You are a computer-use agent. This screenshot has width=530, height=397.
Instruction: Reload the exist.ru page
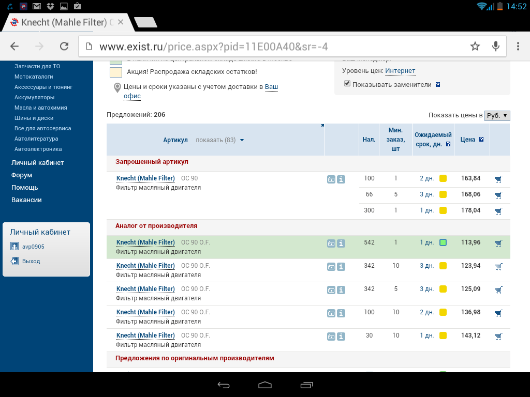pyautogui.click(x=64, y=46)
